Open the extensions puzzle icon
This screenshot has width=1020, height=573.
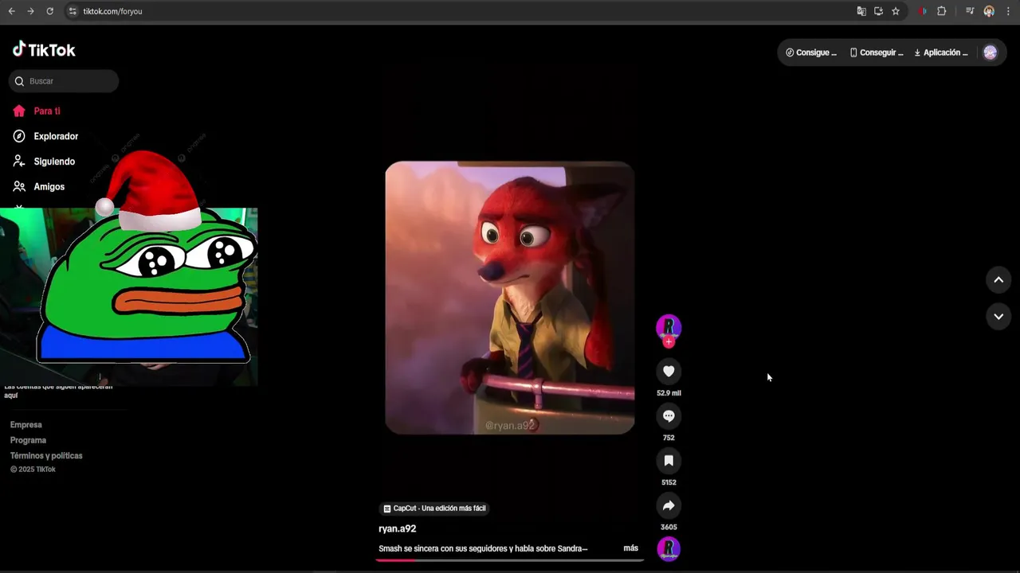(x=942, y=11)
